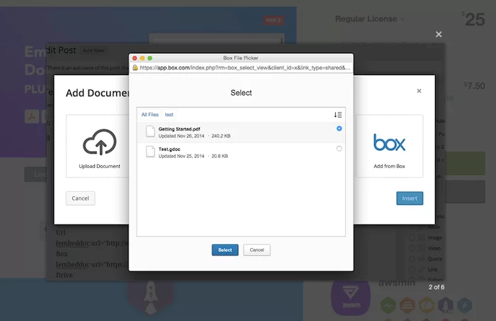496x321 pixels.
Task: Click the Insert button
Action: click(x=410, y=198)
